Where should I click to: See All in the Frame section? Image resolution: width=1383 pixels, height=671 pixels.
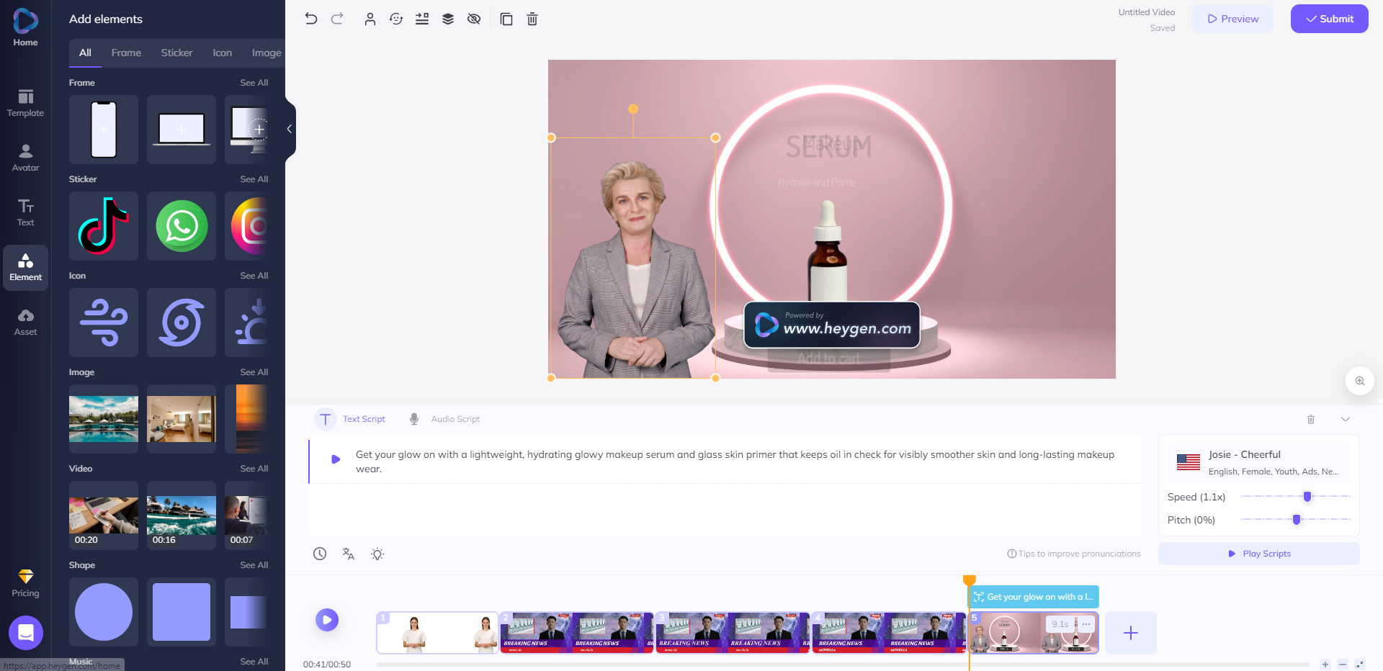pyautogui.click(x=254, y=83)
